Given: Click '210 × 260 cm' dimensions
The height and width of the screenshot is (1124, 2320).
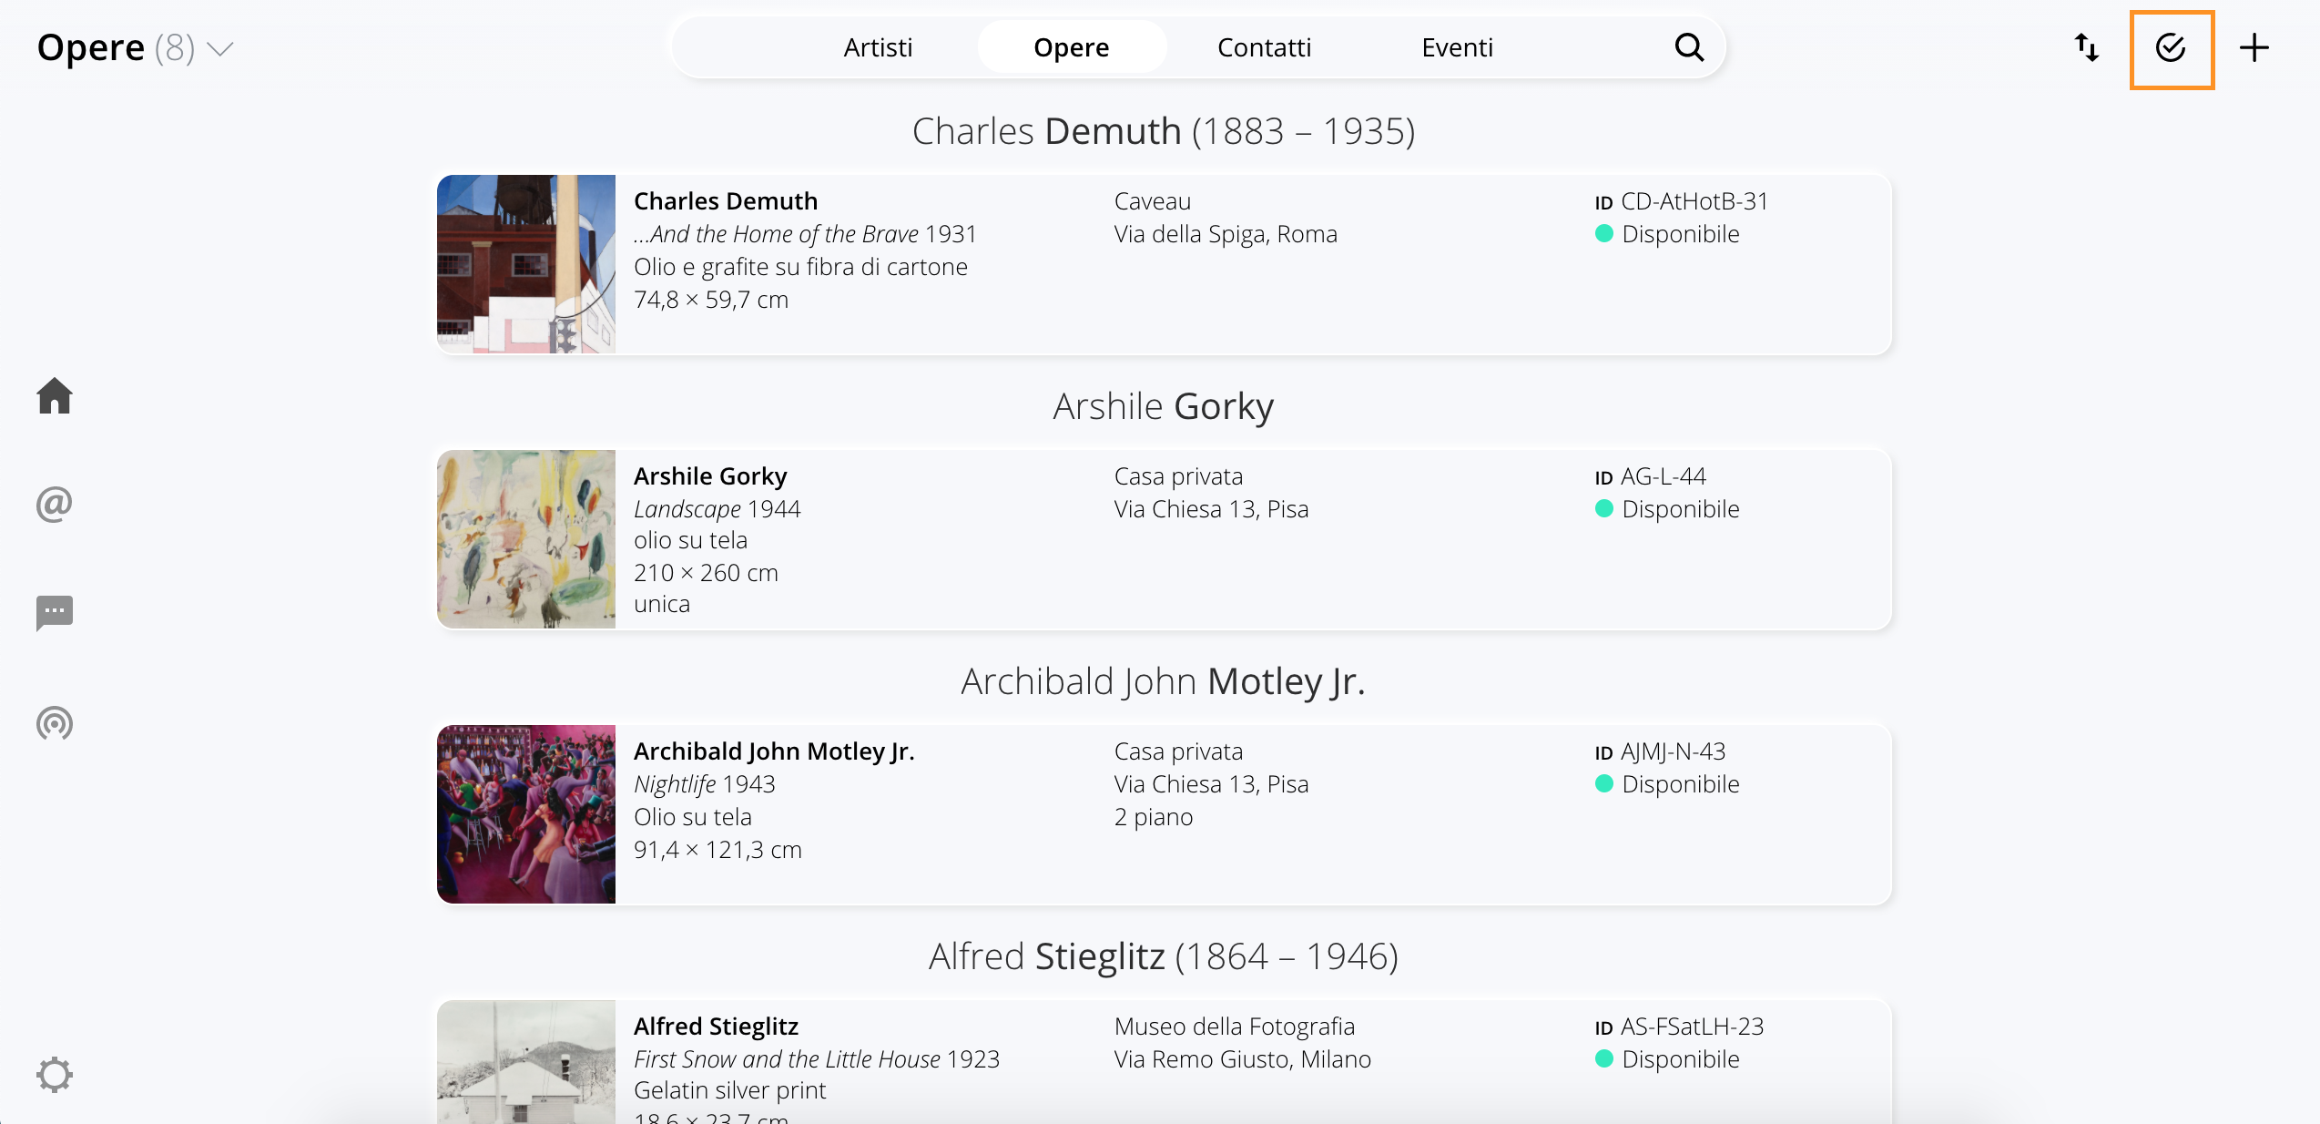Looking at the screenshot, I should pos(706,573).
